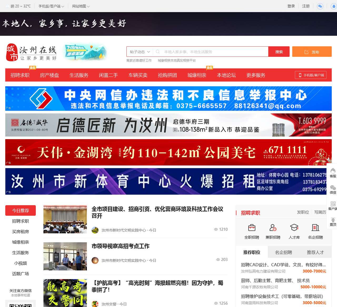Open job listing 招聘维护设备技术工
Image resolution: width=337 pixels, height=307 pixels.
pos(282,296)
